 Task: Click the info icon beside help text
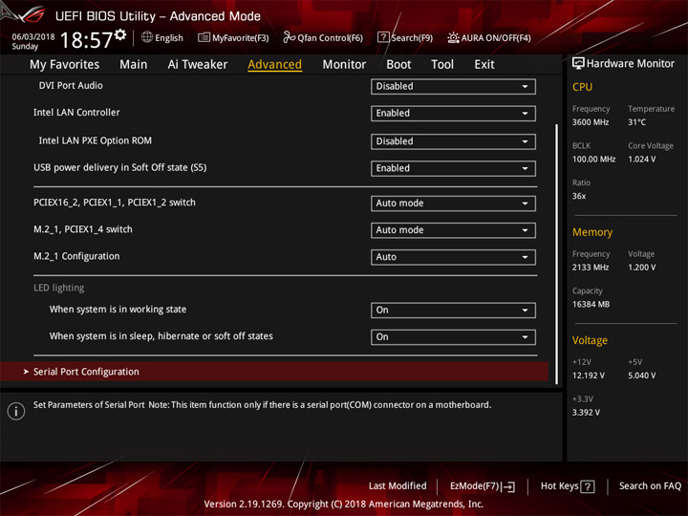tap(16, 411)
